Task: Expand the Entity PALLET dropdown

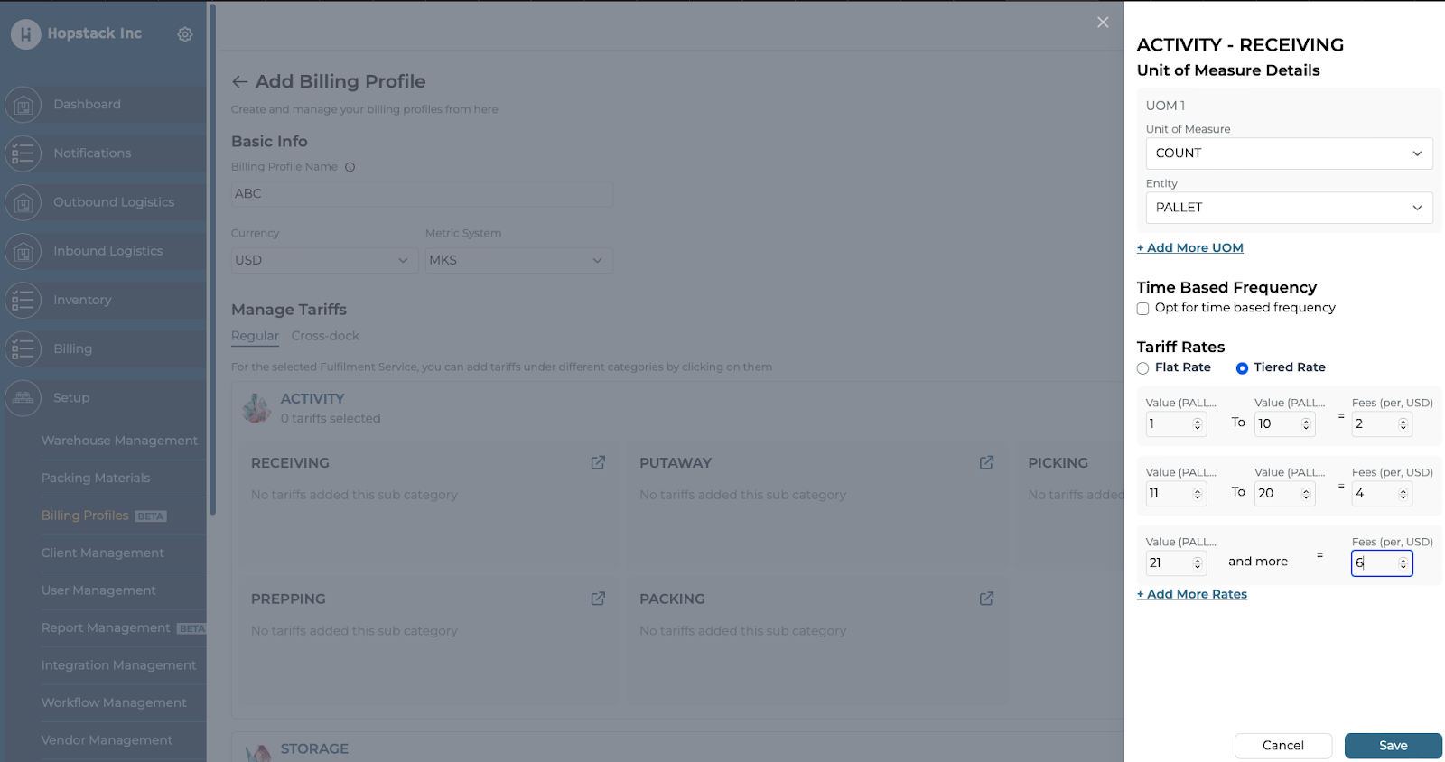Action: pyautogui.click(x=1289, y=208)
